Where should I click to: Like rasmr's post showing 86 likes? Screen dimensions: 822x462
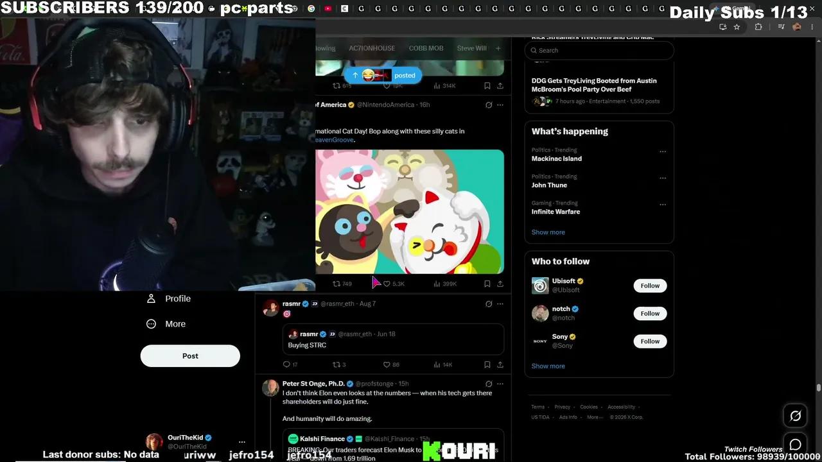391,364
